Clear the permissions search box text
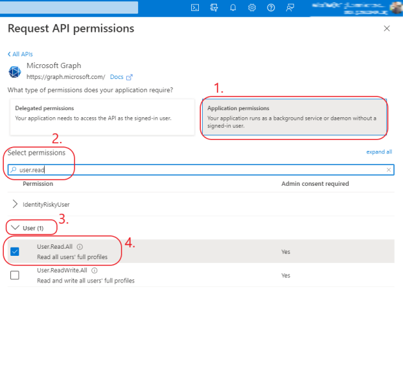 click(x=389, y=170)
